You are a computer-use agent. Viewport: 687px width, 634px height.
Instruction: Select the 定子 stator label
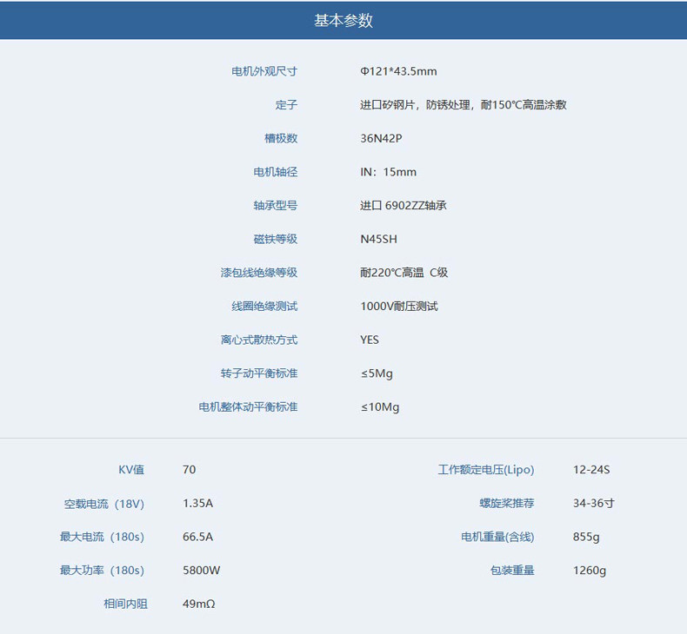pos(287,105)
